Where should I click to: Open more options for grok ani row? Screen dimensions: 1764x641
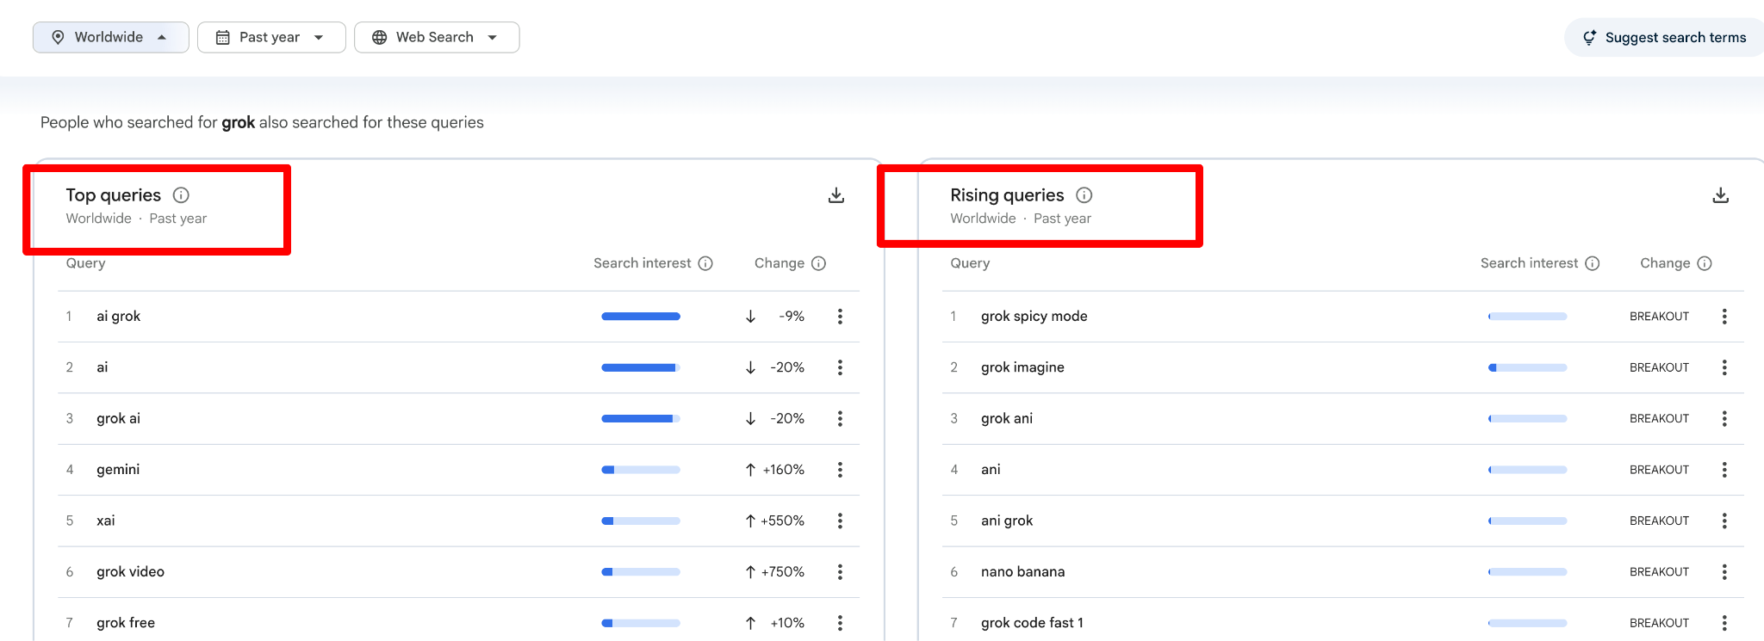pos(1724,419)
